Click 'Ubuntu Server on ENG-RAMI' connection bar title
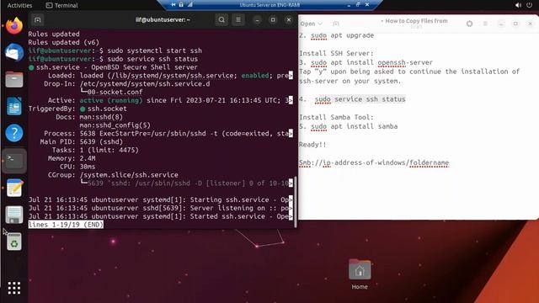Viewport: 539px width, 303px height. [269, 5]
